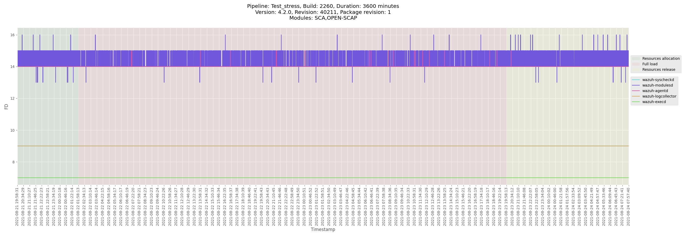Click the y-axis tick value 16
682x236 pixels.
12,35
